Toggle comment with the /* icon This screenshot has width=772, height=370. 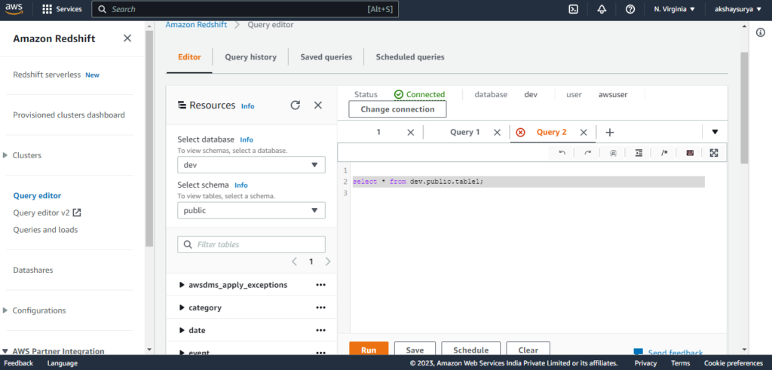coord(664,153)
